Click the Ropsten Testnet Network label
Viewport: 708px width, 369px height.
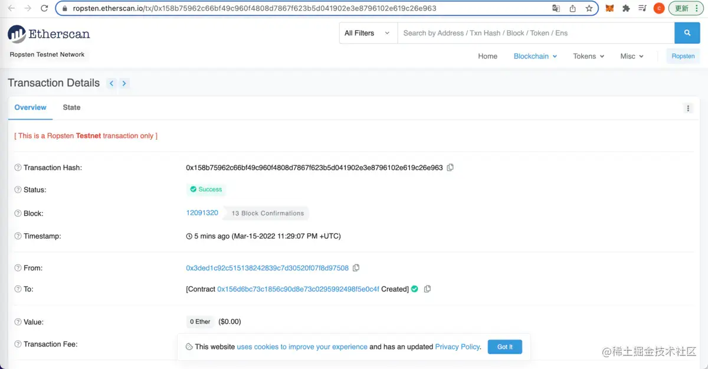pos(47,54)
